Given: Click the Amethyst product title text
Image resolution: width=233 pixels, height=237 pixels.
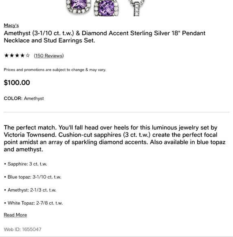Looking at the screenshot, I should pyautogui.click(x=105, y=37).
